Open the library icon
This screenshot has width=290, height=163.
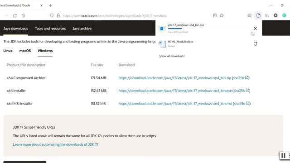coord(267,15)
